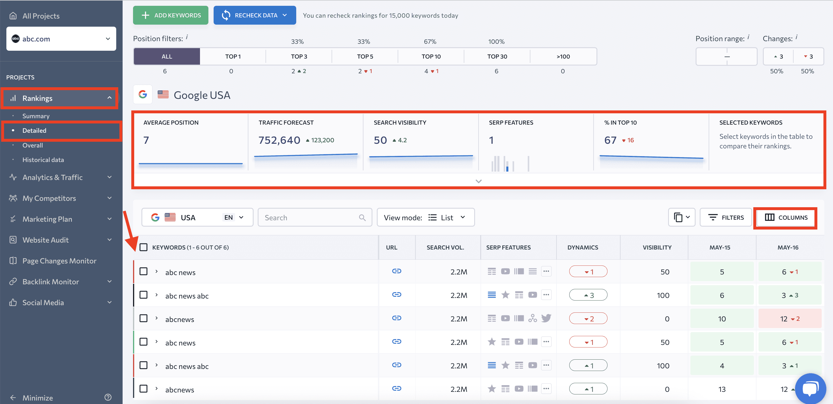Expand the summary metrics panel chevron
The image size is (833, 404).
(x=479, y=181)
